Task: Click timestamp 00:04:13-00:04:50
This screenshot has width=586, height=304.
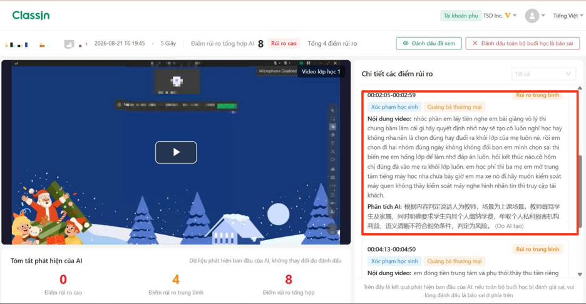Action: [391, 249]
